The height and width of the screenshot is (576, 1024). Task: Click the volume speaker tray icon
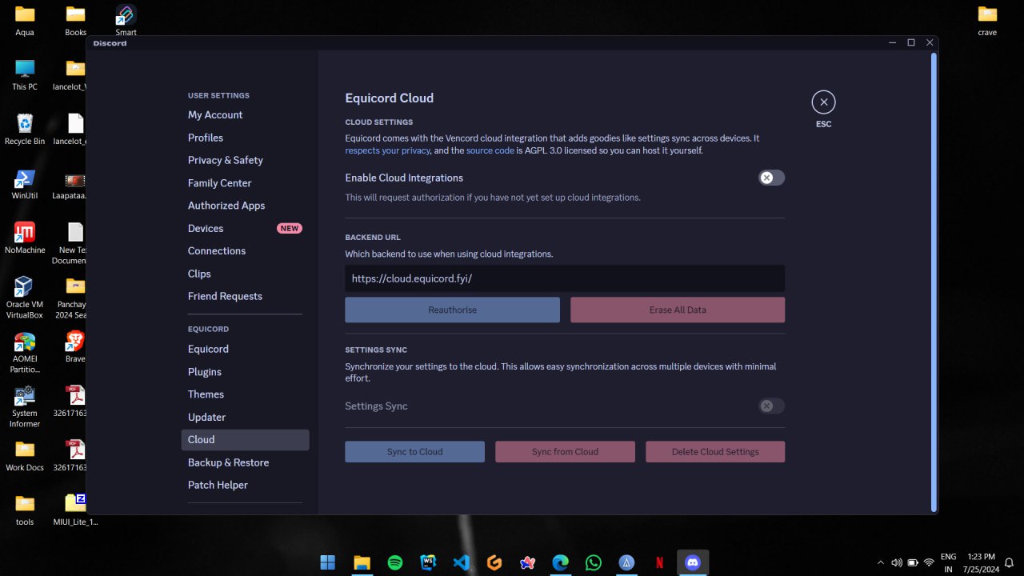[x=897, y=562]
